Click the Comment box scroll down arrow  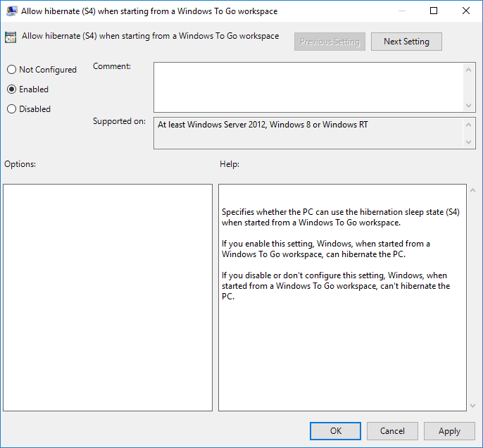[468, 106]
